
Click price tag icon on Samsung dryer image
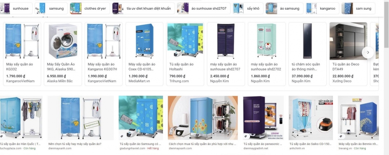click(121, 136)
